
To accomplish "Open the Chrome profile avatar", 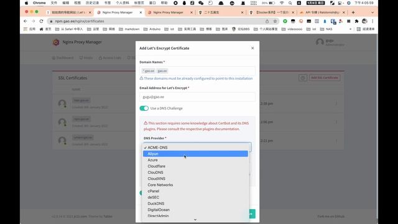I will [x=364, y=21].
